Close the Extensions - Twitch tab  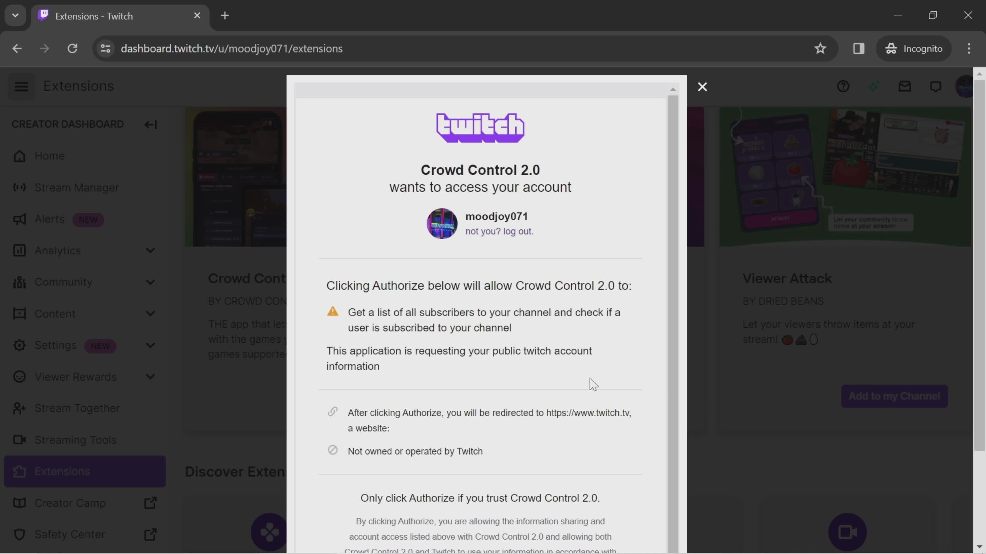click(x=197, y=16)
